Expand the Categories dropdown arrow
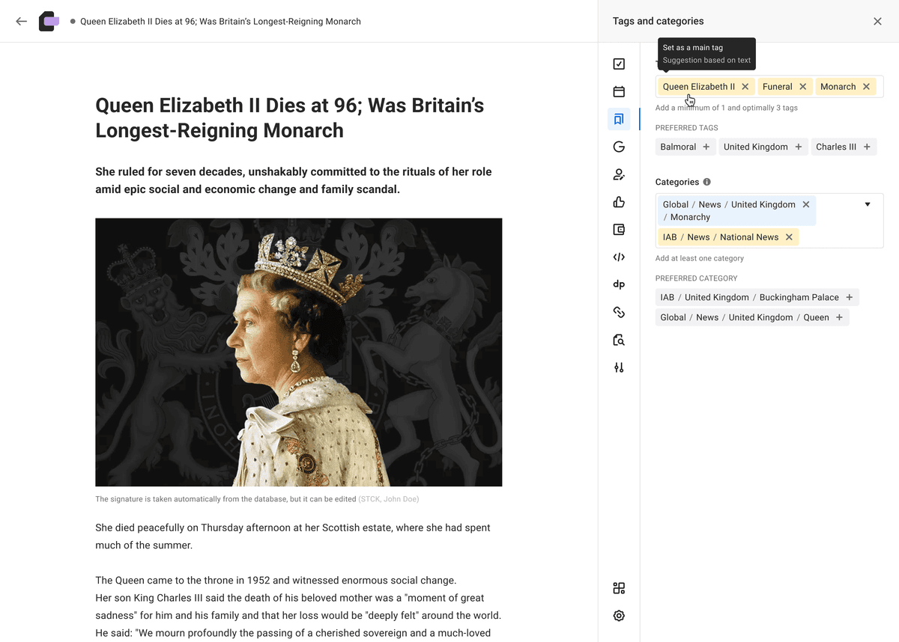899x642 pixels. click(868, 204)
